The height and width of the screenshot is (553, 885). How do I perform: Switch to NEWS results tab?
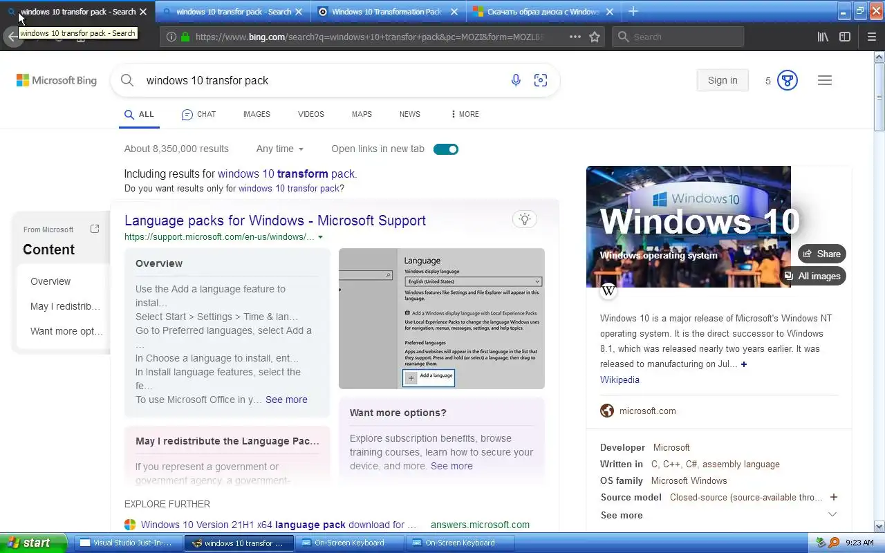pyautogui.click(x=409, y=114)
